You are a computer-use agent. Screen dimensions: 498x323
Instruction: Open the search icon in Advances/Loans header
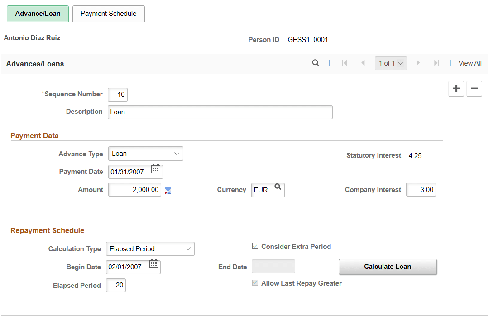(x=316, y=63)
